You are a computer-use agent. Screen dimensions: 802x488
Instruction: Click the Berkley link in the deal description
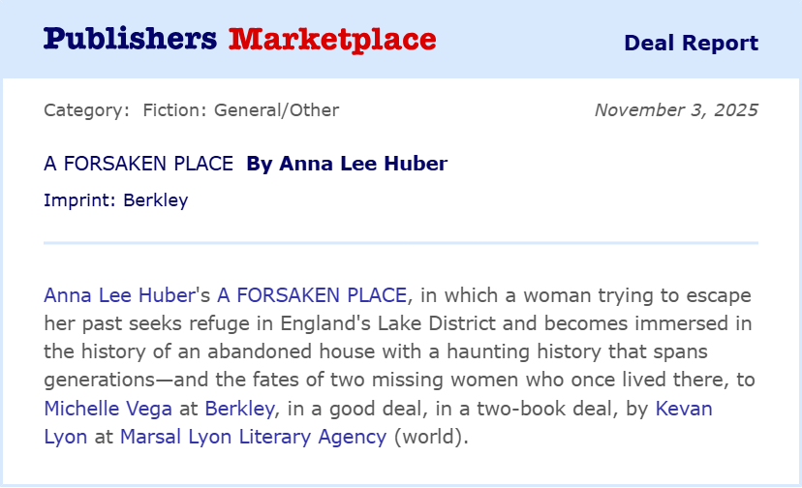click(240, 408)
